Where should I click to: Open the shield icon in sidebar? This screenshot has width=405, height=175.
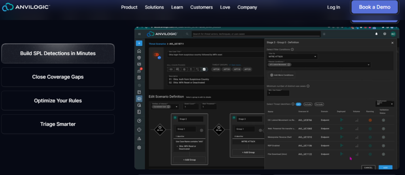tap(139, 58)
